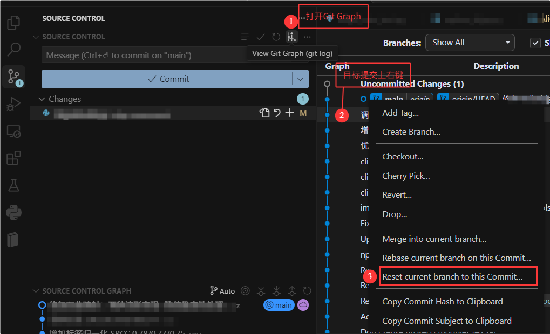Choose Revert... from context menu
The image size is (550, 334).
click(397, 195)
